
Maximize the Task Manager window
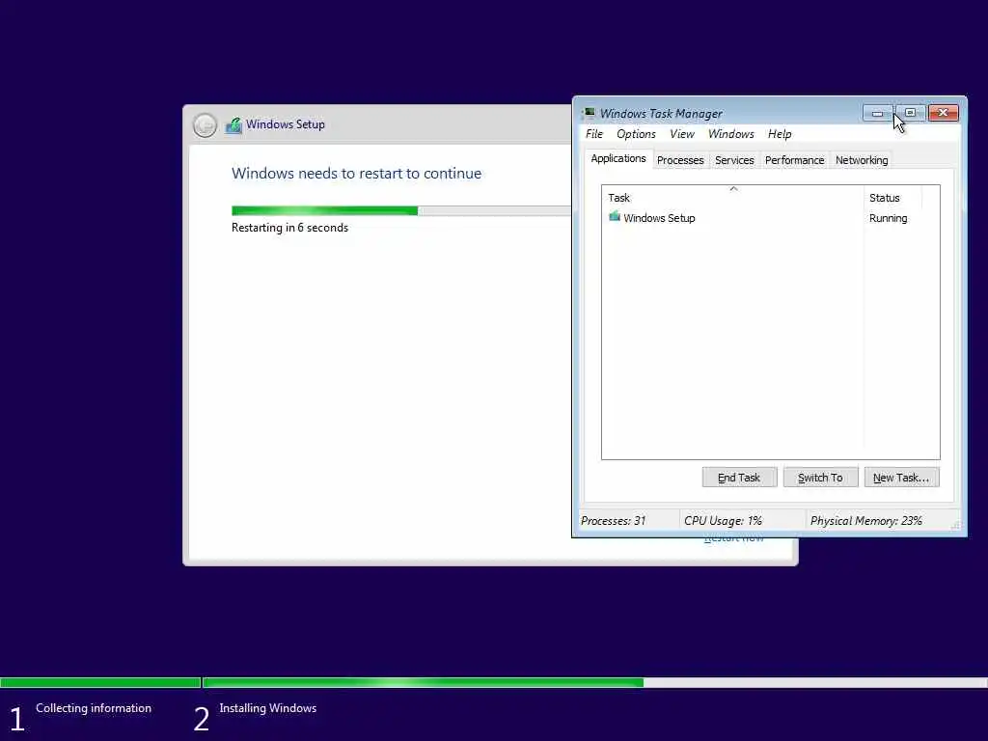tap(911, 114)
